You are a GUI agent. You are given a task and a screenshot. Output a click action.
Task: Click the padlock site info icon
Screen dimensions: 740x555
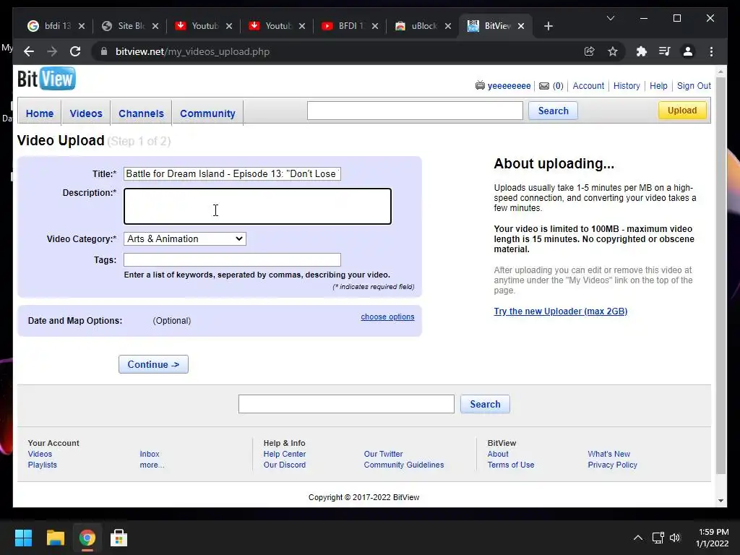coord(104,51)
